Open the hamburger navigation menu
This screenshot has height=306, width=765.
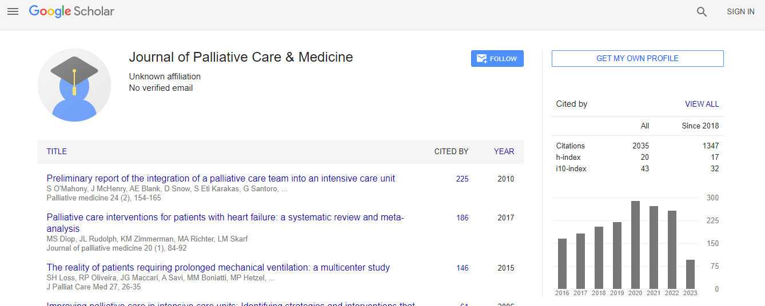click(13, 11)
